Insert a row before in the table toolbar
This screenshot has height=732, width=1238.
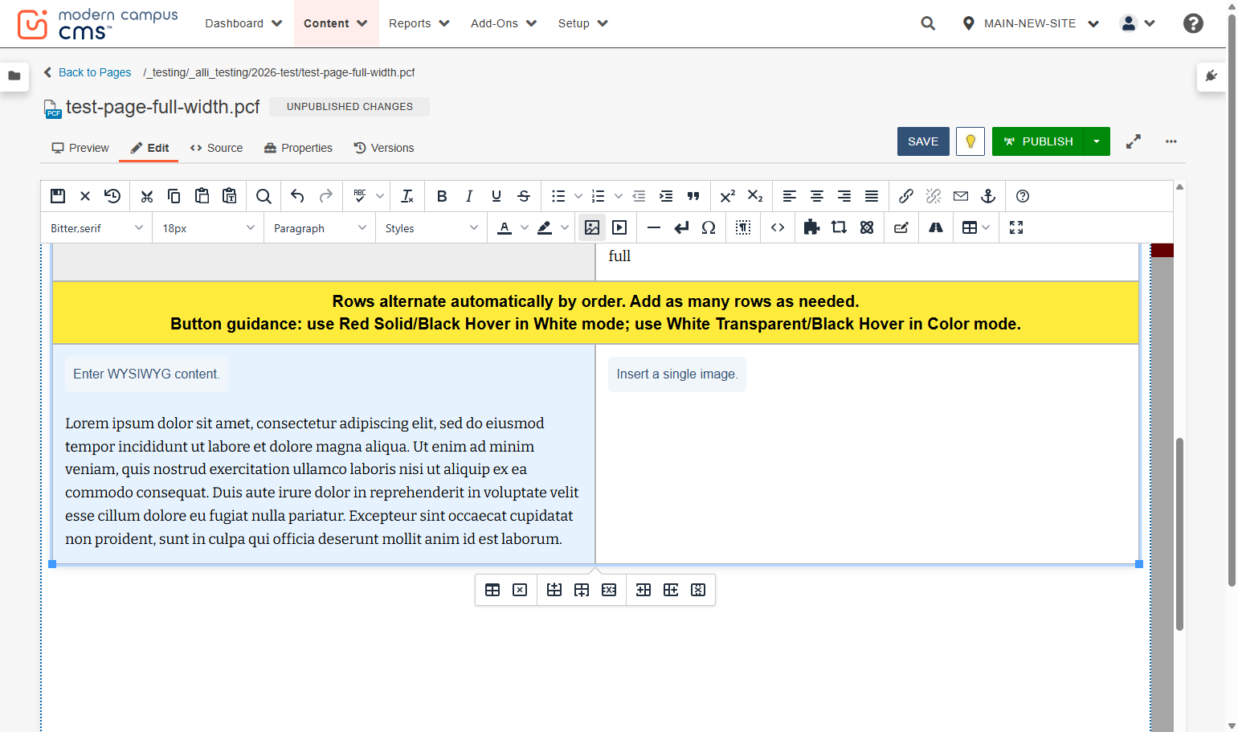coord(554,590)
